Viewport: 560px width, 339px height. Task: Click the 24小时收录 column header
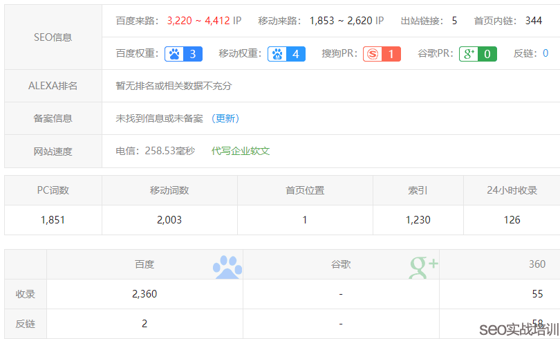click(512, 190)
